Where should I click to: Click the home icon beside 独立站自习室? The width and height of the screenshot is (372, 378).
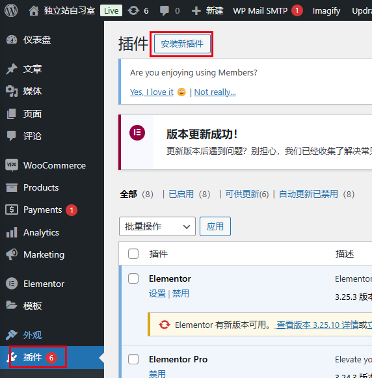coord(33,11)
